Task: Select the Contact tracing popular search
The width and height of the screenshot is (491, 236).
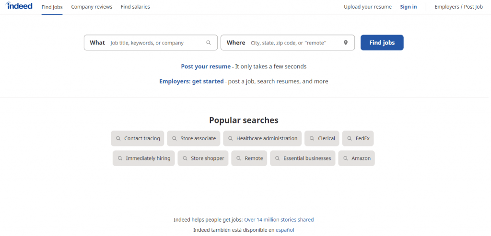Action: click(x=138, y=138)
